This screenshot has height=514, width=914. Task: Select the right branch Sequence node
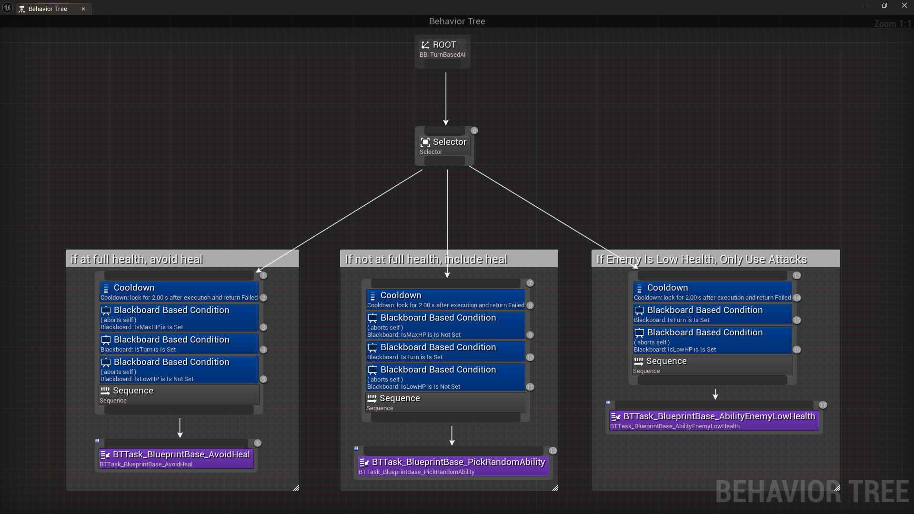pyautogui.click(x=712, y=365)
